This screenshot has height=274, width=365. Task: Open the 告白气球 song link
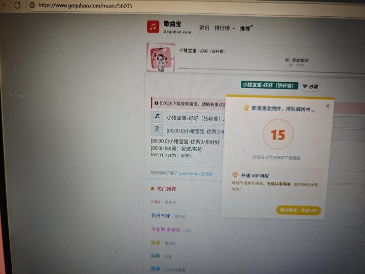(x=160, y=216)
